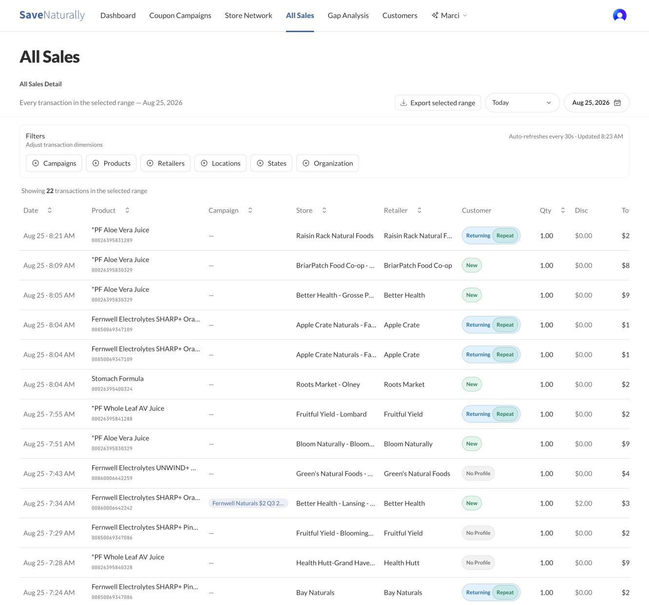Click the $2.00 discount value
This screenshot has width=649, height=605.
pyautogui.click(x=583, y=504)
